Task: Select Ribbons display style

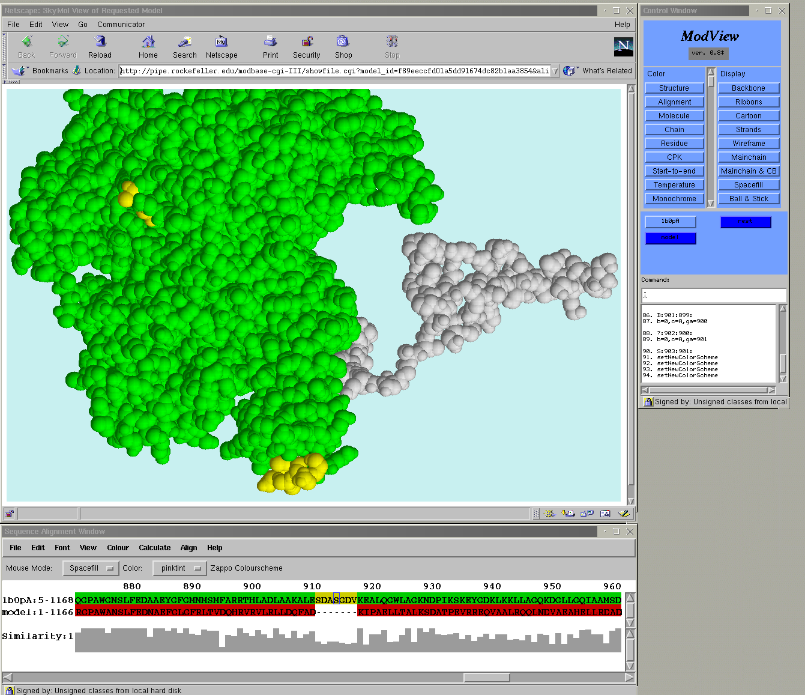Action: pyautogui.click(x=749, y=102)
